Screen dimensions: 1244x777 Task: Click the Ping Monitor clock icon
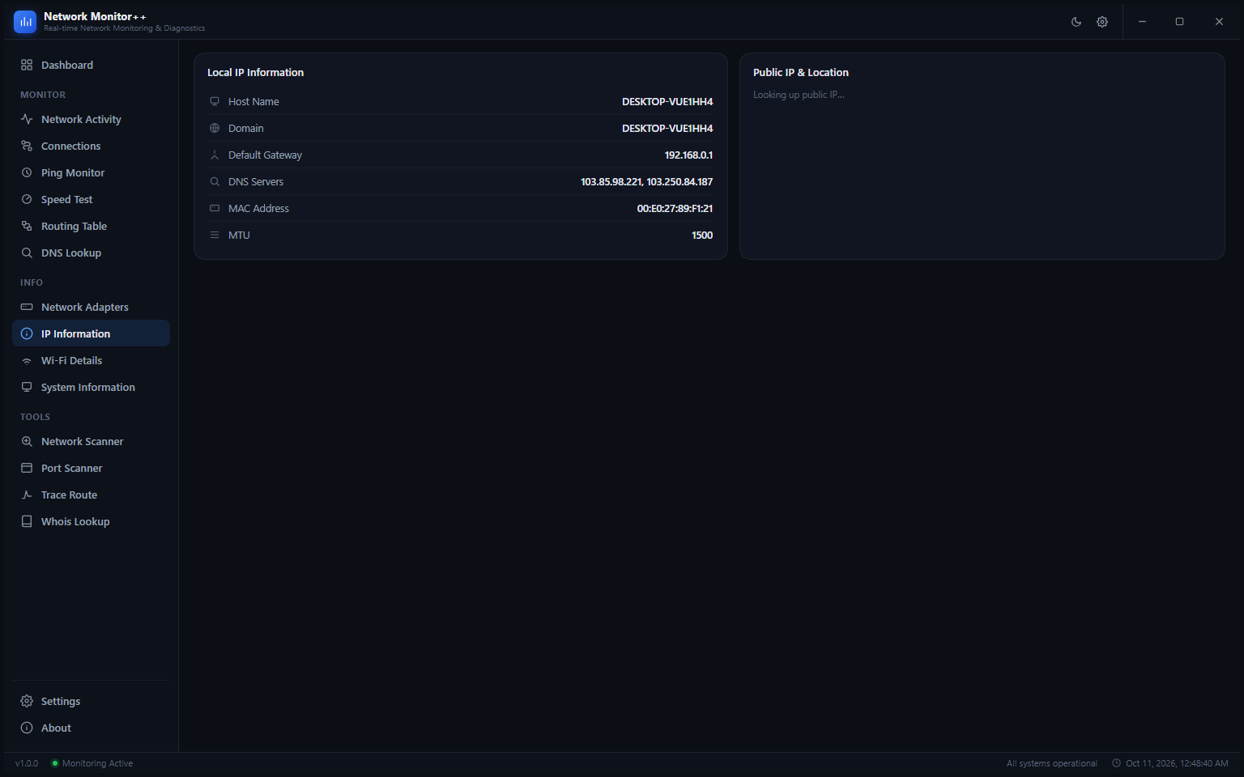27,172
